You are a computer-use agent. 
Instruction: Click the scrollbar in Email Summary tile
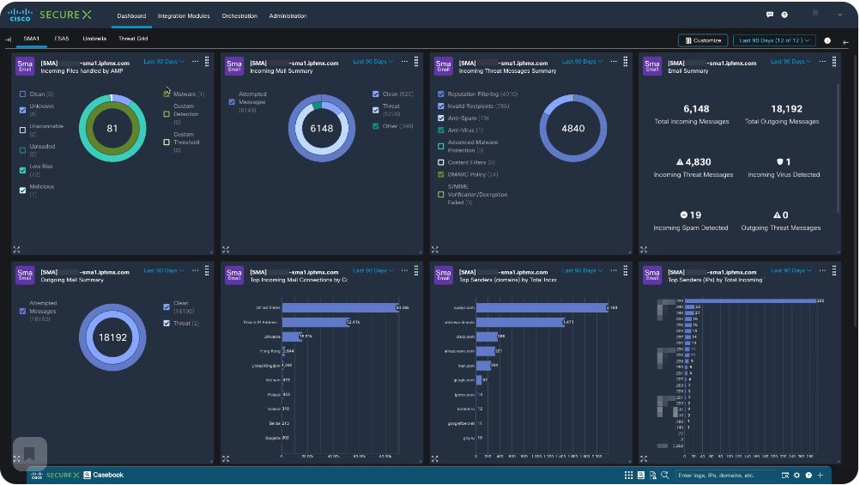coord(838,149)
